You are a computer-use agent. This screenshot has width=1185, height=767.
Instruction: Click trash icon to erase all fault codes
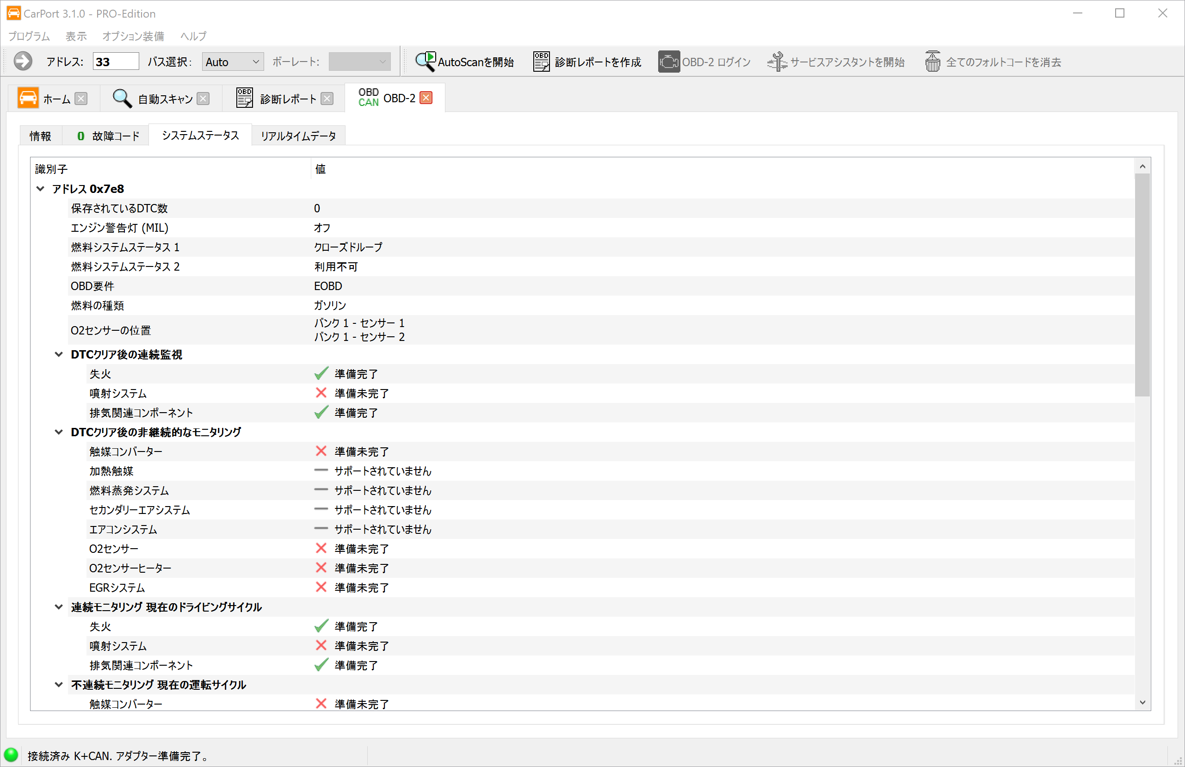tap(932, 62)
